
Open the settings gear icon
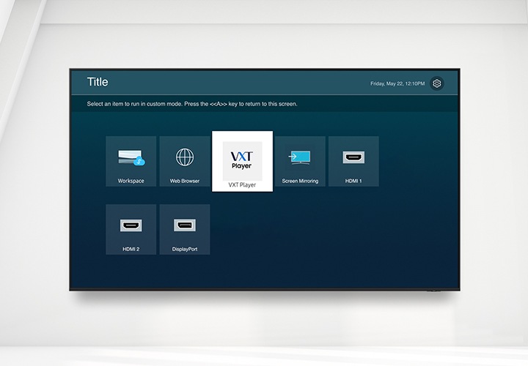tap(437, 83)
